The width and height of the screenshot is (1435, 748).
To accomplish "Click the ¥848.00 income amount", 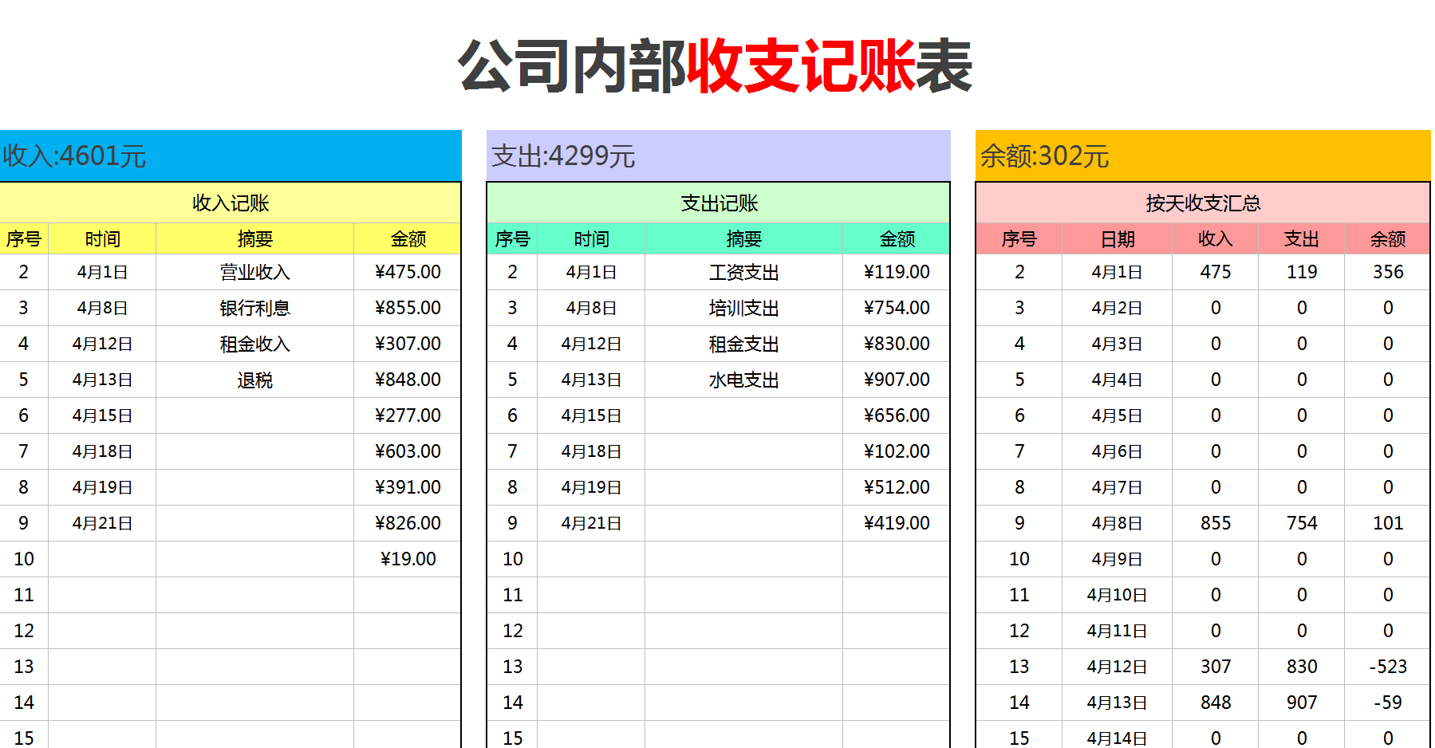I will [x=408, y=380].
